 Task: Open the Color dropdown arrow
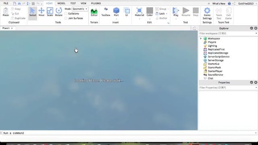(150, 19)
